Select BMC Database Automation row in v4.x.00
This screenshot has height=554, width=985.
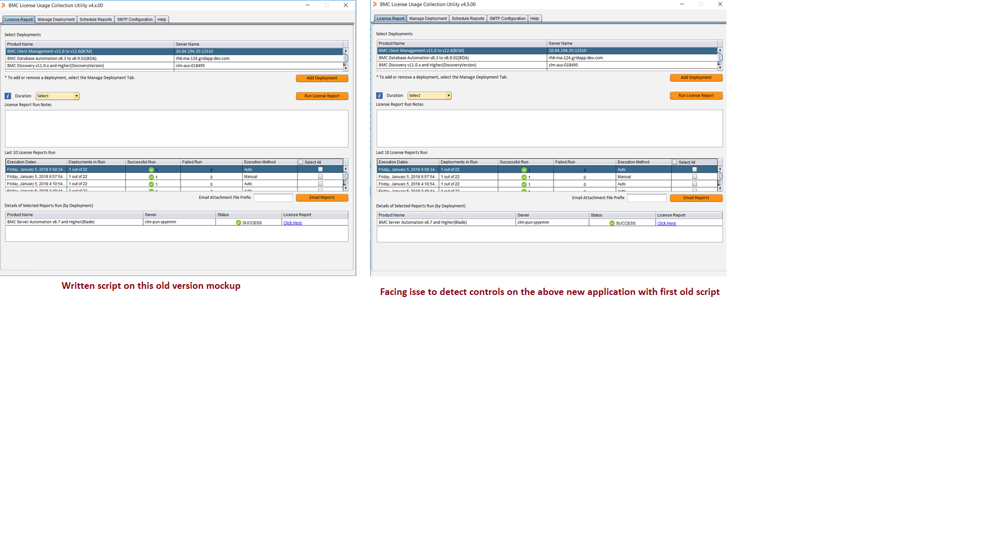coord(174,58)
